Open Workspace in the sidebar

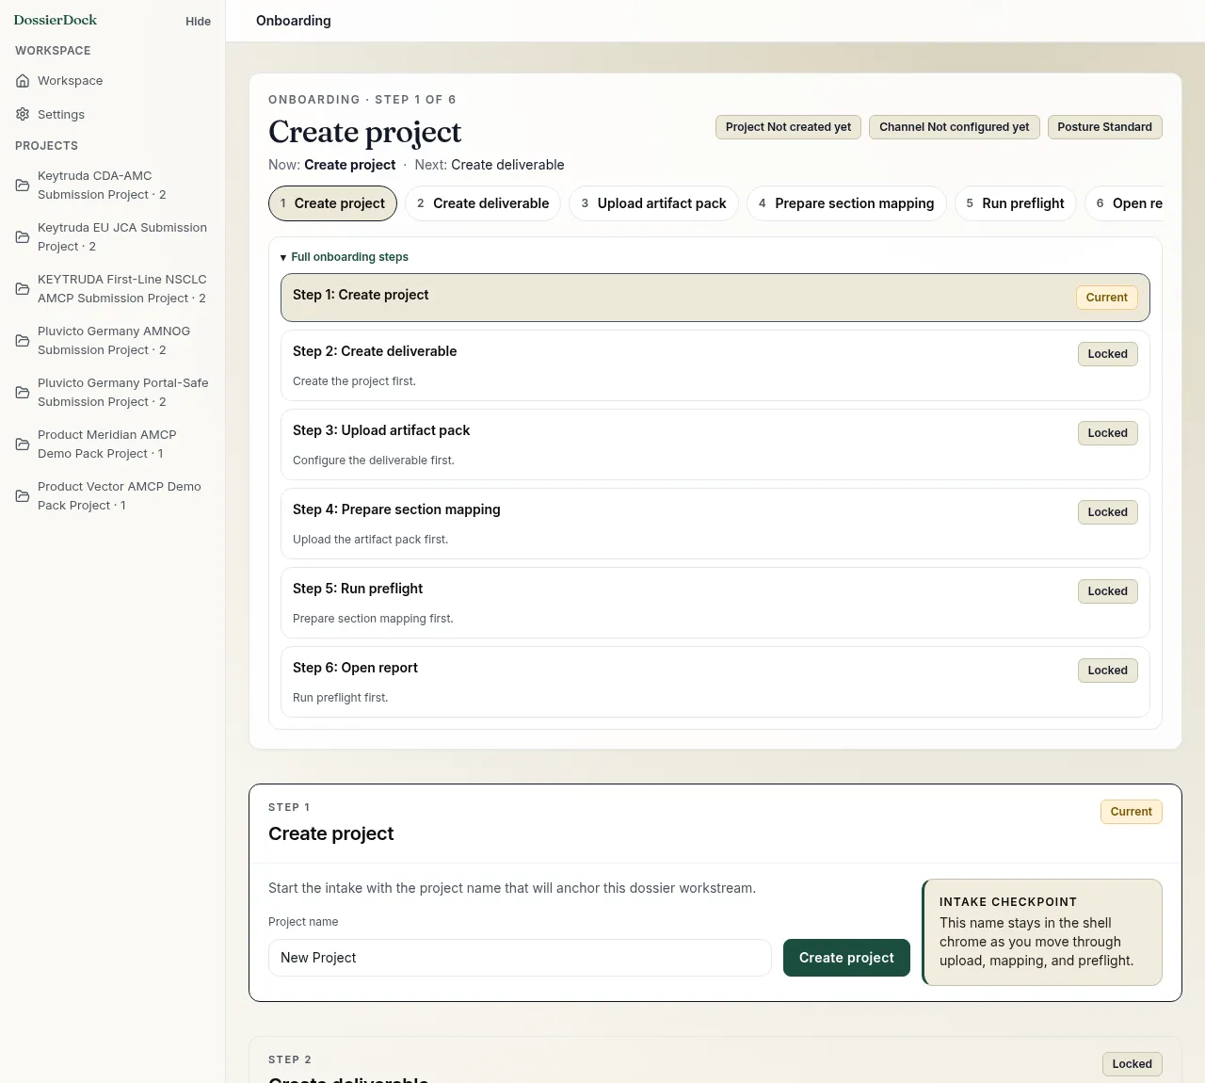pos(112,81)
